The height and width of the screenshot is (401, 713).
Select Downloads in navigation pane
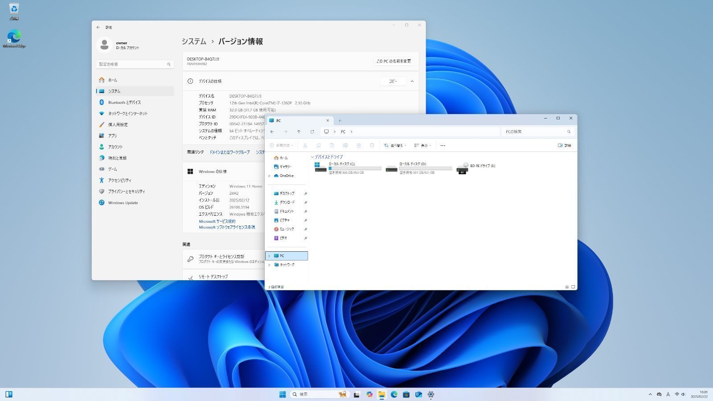pos(287,203)
